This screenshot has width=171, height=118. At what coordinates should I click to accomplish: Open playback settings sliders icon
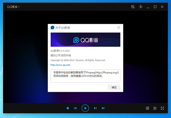tap(155, 108)
